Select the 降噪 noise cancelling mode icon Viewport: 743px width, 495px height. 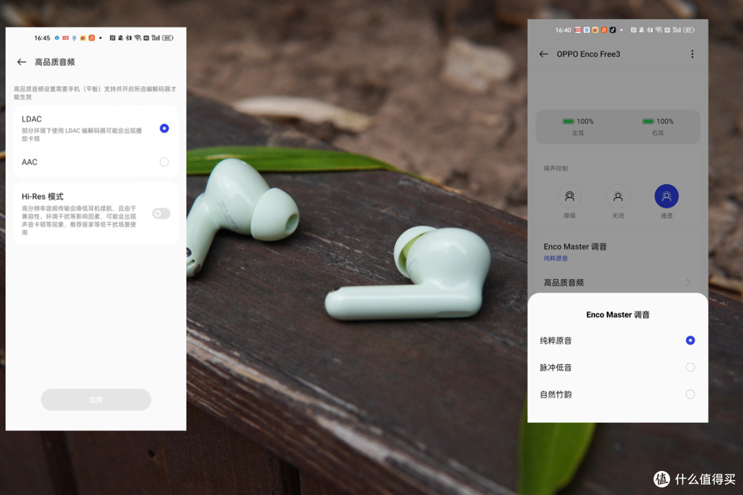tap(570, 196)
